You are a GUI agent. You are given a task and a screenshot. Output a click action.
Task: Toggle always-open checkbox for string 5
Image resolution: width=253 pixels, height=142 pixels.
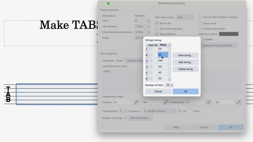[x=151, y=73]
